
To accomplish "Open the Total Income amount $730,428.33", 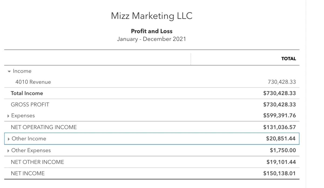I will pos(279,93).
